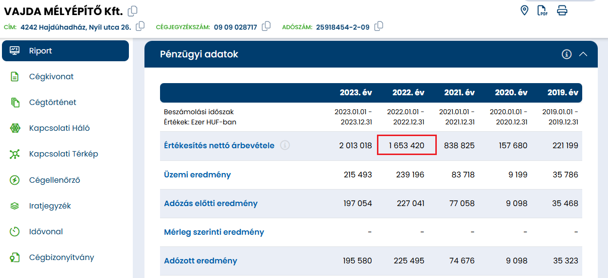Select Riport in the sidebar
Screen dimensions: 608x278
pyautogui.click(x=65, y=51)
